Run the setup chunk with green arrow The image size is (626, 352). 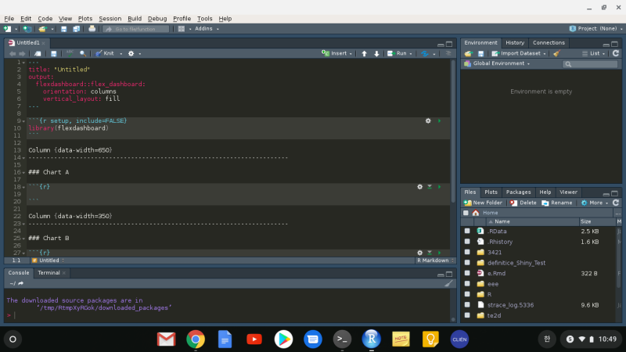point(439,120)
